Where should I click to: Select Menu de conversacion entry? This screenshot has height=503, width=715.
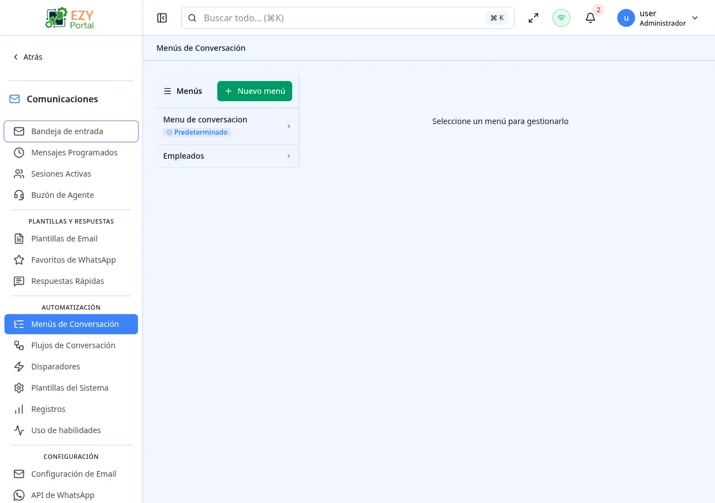pyautogui.click(x=227, y=126)
